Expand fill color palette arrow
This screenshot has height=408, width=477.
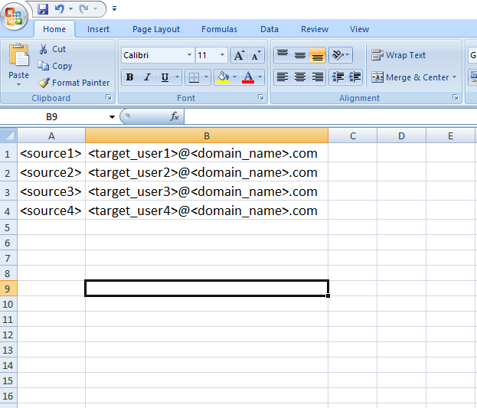(234, 77)
